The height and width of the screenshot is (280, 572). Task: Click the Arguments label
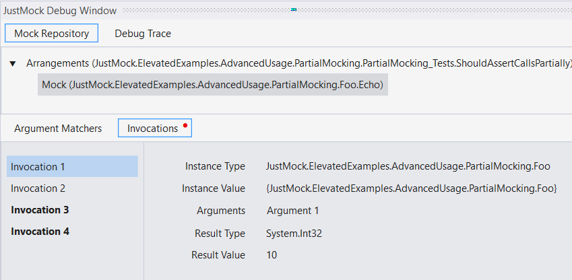click(x=221, y=211)
